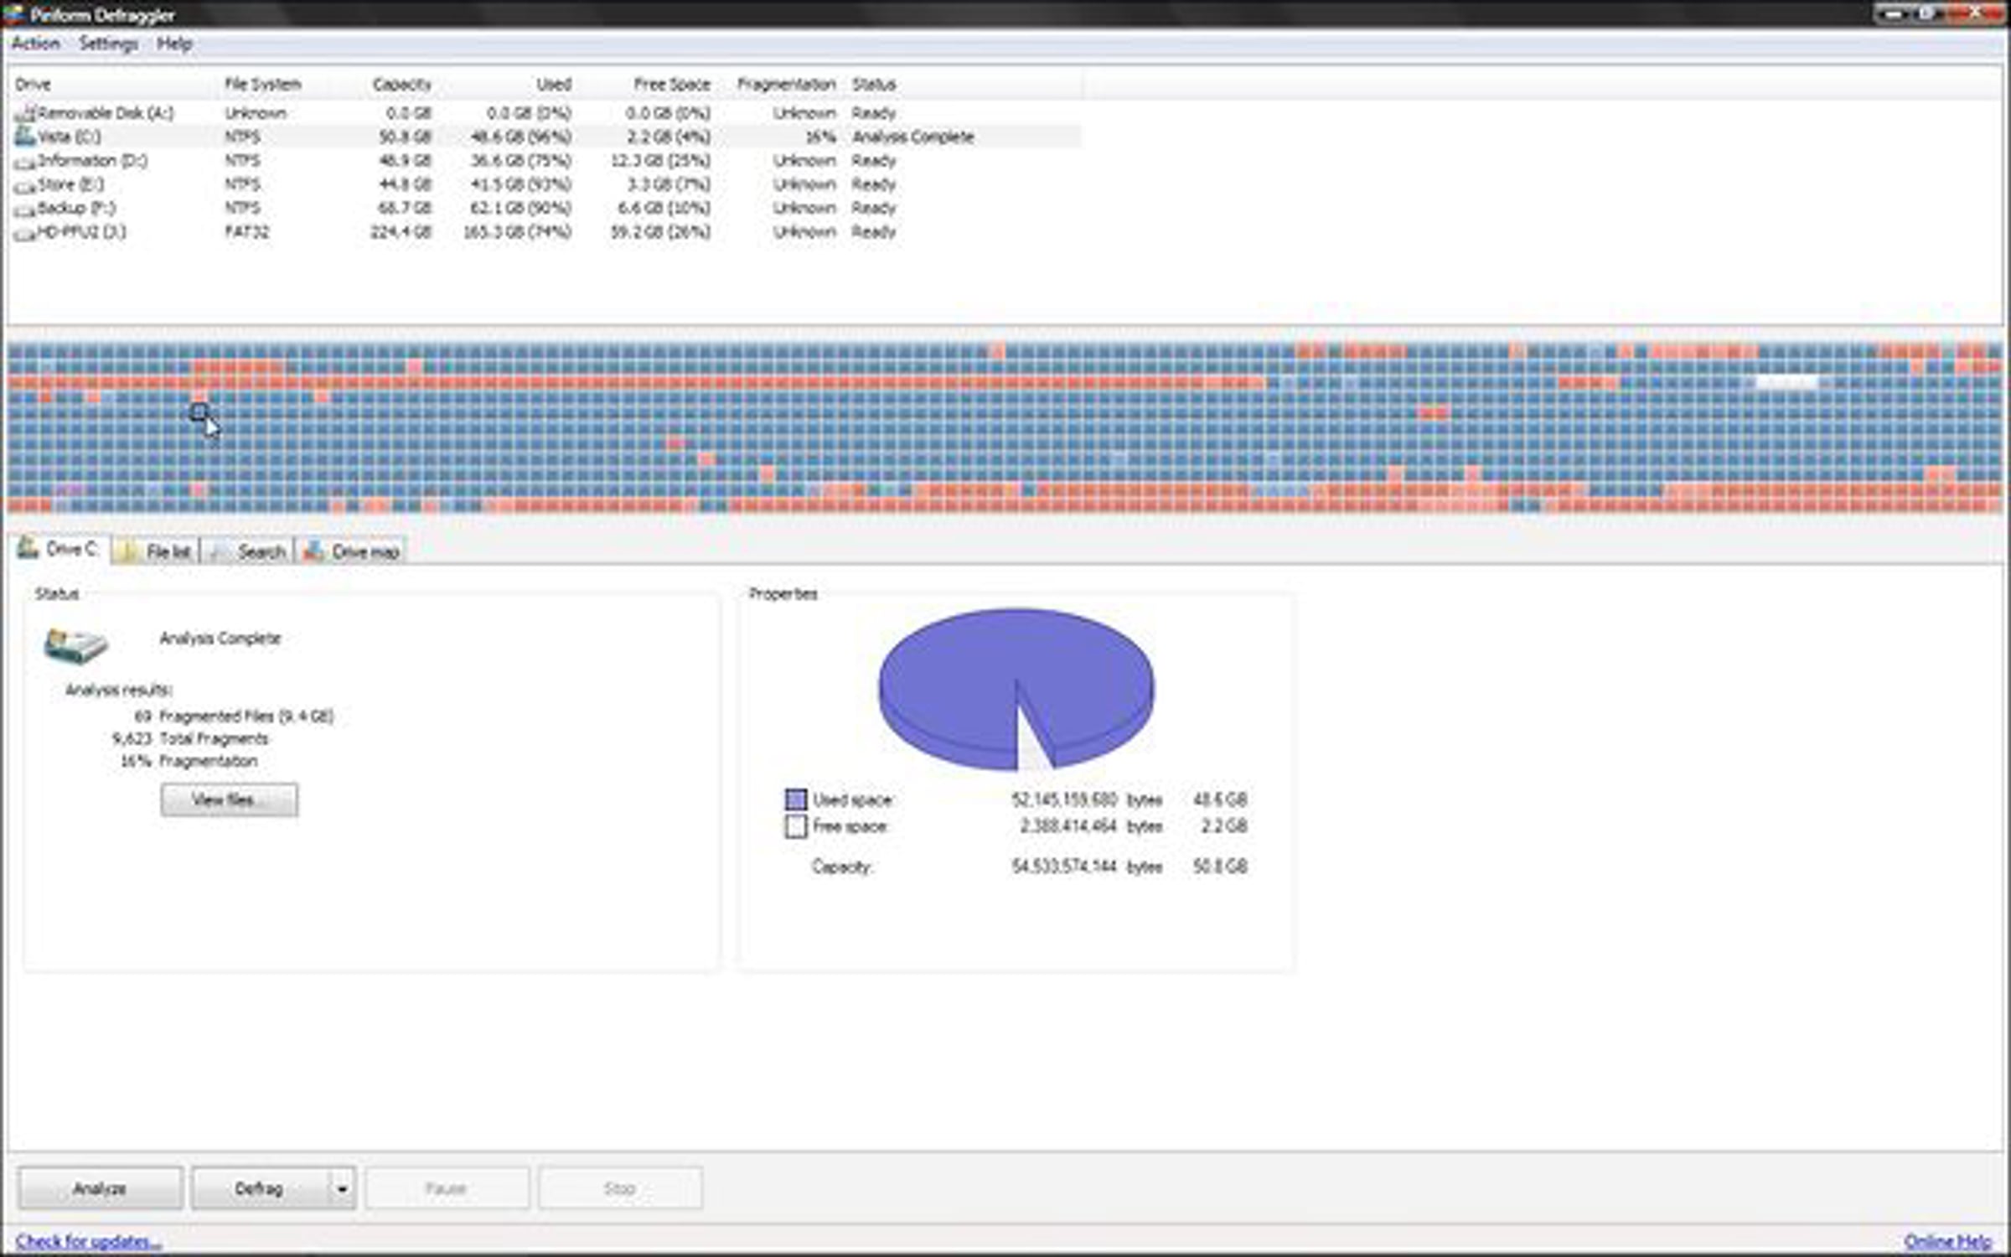Click the View files... button

point(229,799)
